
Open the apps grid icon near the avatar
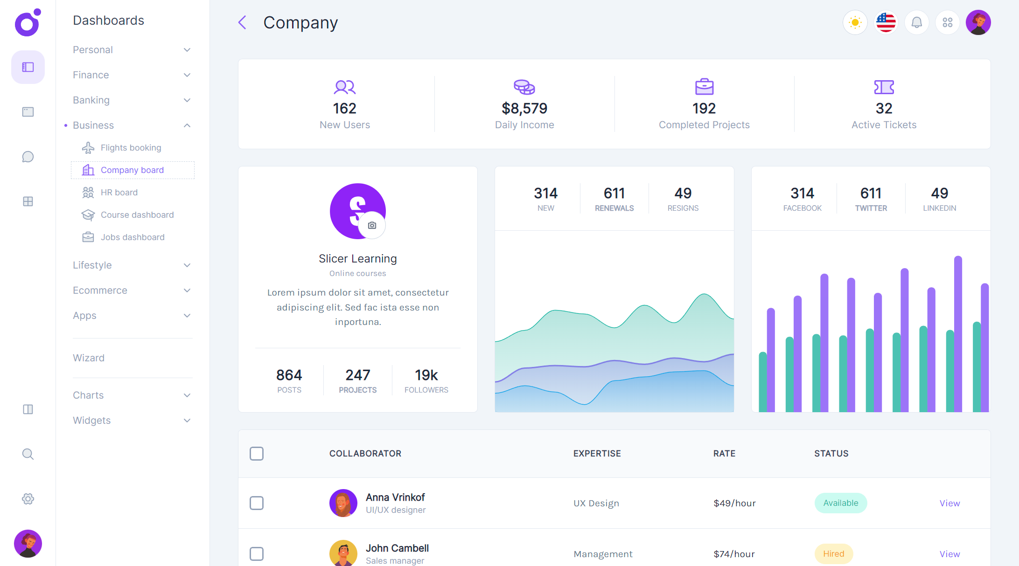tap(947, 22)
